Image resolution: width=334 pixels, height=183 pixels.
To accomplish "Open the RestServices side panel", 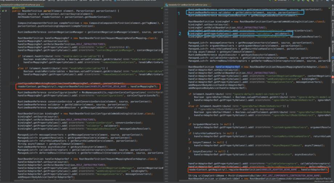I will tap(332, 64).
